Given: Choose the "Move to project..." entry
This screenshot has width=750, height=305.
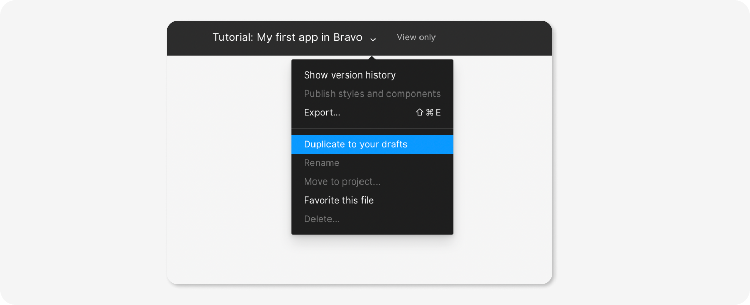Looking at the screenshot, I should (342, 181).
